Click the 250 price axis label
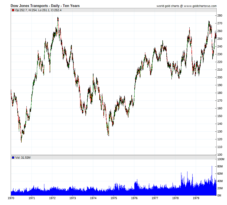The image size is (227, 205). 220,39
